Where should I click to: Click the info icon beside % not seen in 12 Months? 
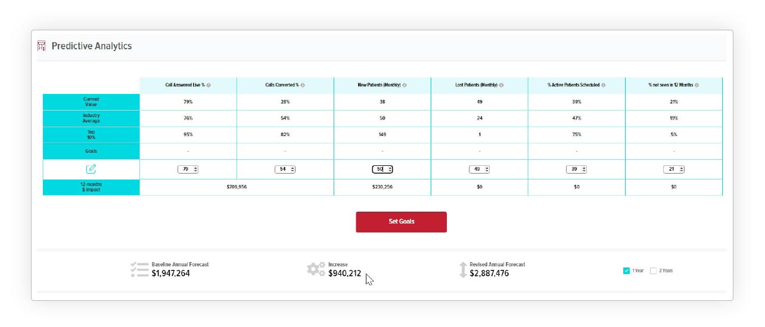696,85
